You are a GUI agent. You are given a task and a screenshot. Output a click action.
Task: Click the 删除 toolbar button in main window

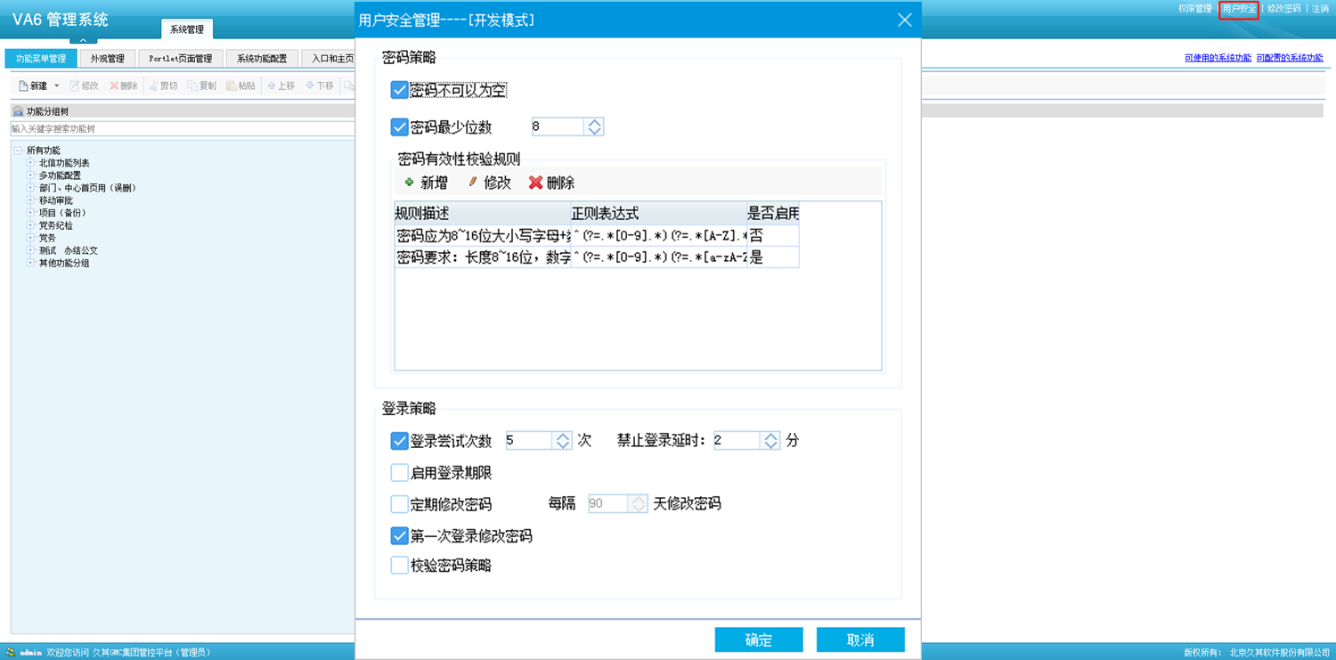(124, 86)
